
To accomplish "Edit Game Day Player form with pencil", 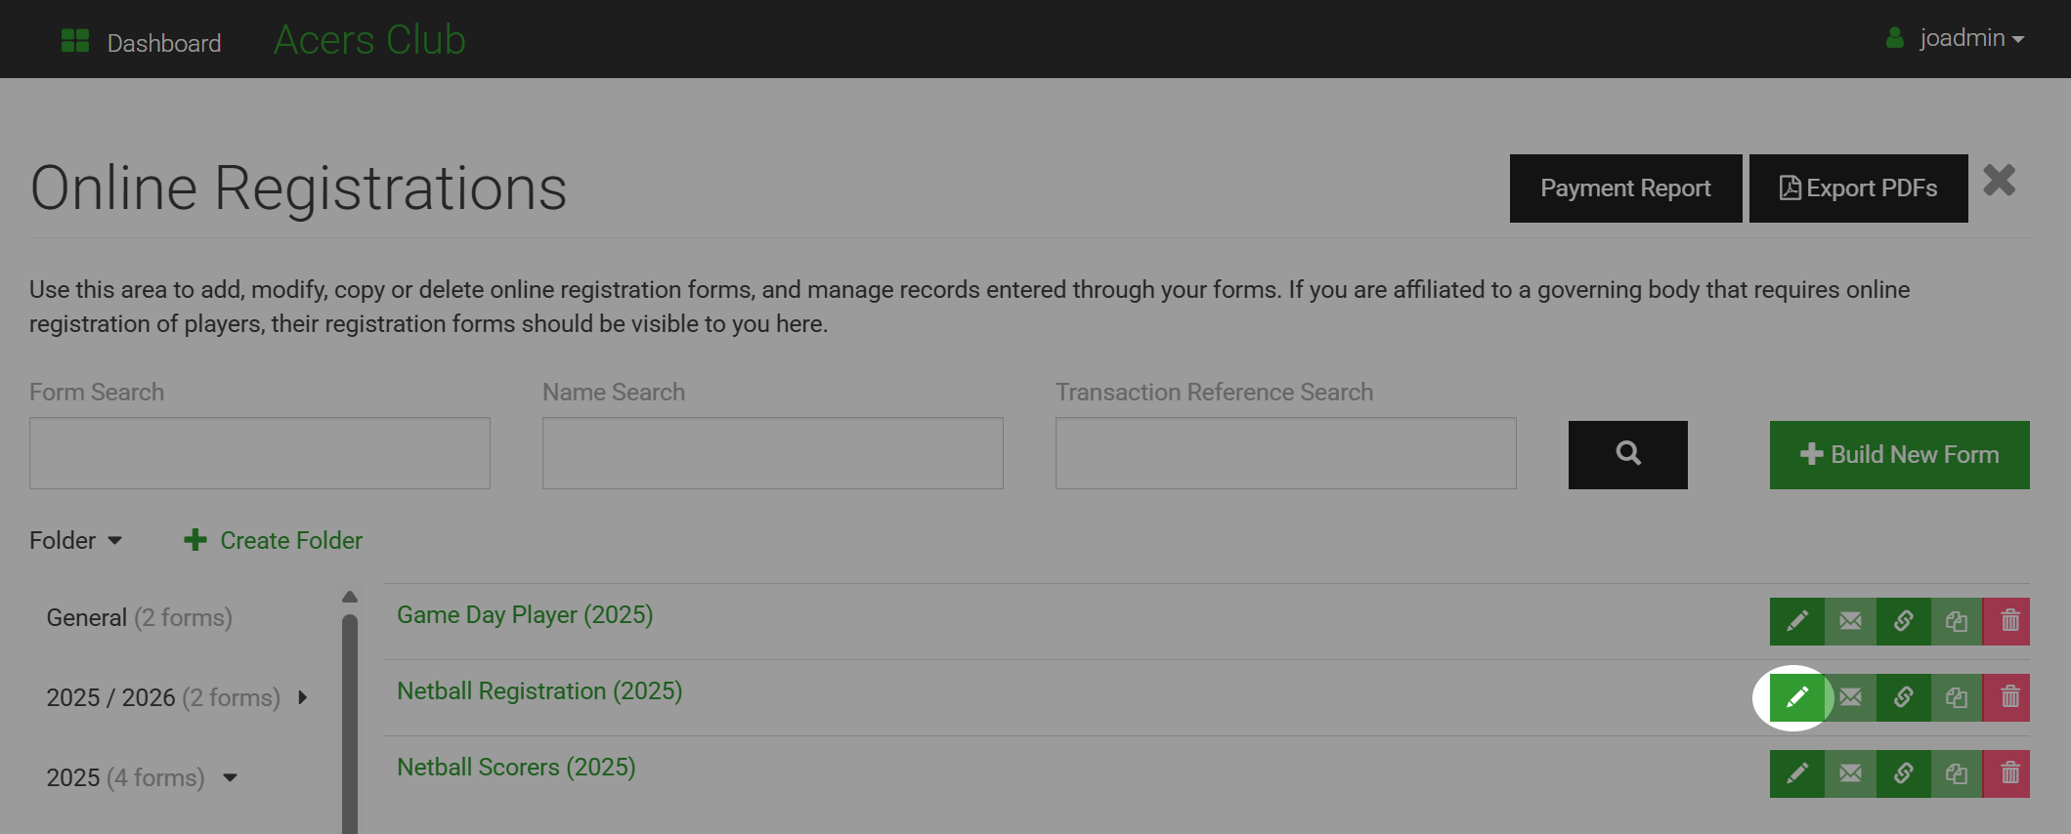I will [1796, 621].
